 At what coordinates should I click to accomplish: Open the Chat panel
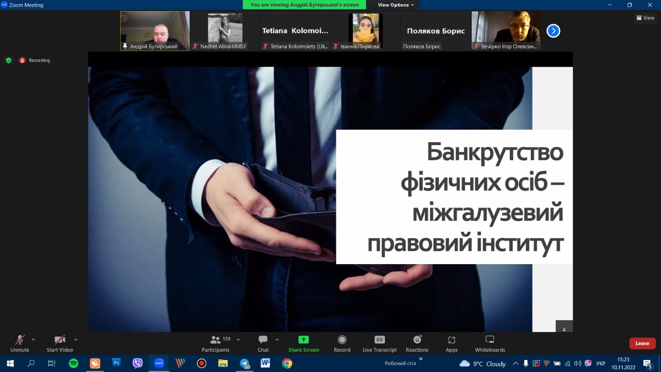(263, 343)
